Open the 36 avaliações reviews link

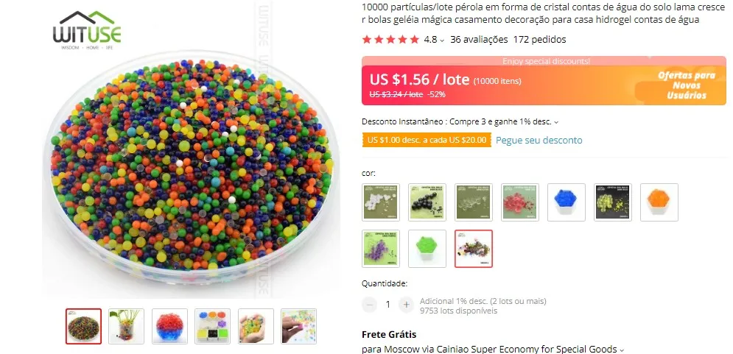point(479,40)
